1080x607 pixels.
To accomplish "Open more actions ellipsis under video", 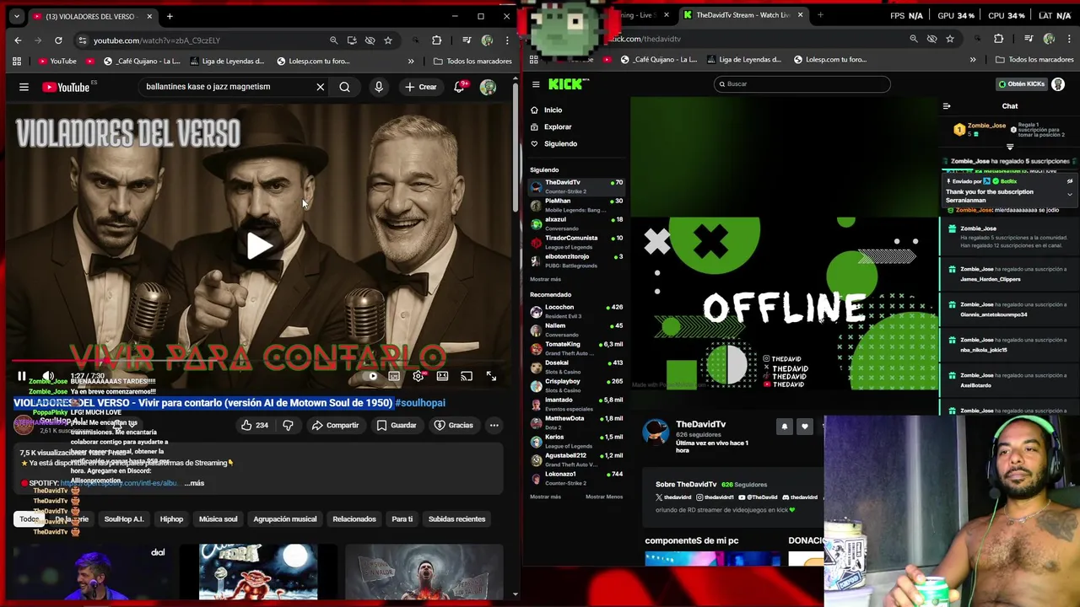I will pos(494,425).
